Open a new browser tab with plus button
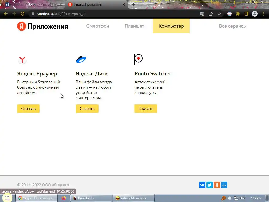Image resolution: width=269 pixels, height=202 pixels. (x=134, y=5)
